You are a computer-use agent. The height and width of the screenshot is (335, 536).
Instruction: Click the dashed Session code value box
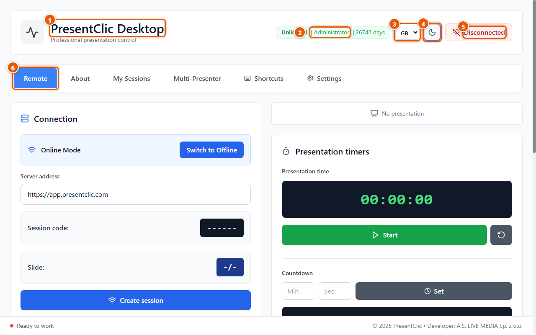(222, 228)
